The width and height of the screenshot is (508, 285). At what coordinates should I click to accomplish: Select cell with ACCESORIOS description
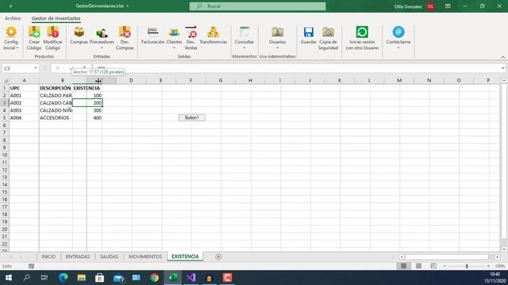(56, 118)
